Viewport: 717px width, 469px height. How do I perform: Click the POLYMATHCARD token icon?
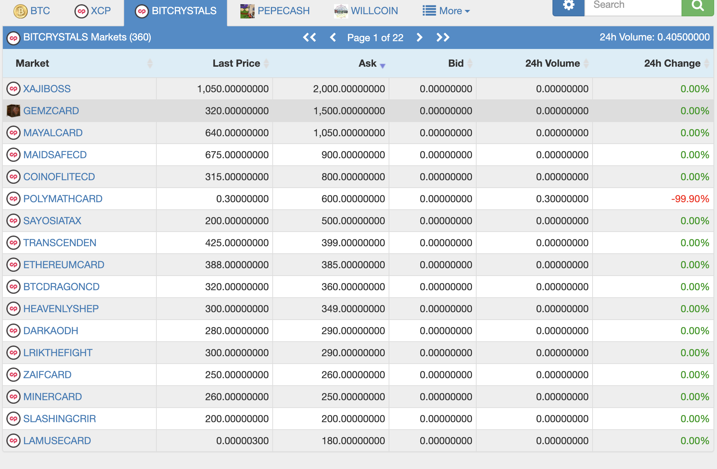click(x=13, y=199)
